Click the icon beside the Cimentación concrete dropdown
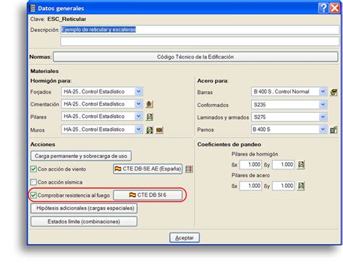Image resolution: width=343 pixels, height=270 pixels. pyautogui.click(x=150, y=104)
